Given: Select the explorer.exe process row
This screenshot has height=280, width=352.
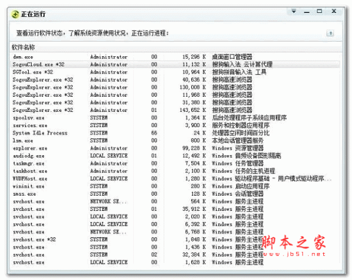Looking at the screenshot, I should point(175,148).
